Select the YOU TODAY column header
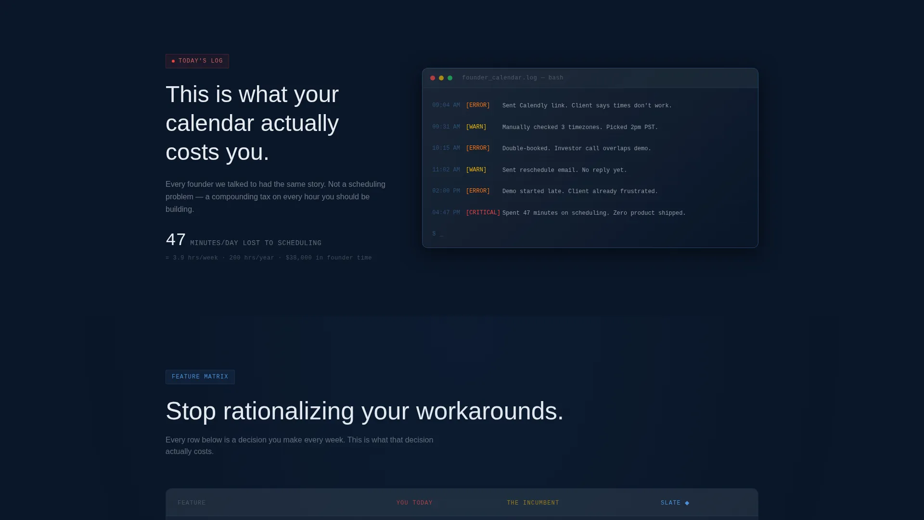 coord(414,503)
